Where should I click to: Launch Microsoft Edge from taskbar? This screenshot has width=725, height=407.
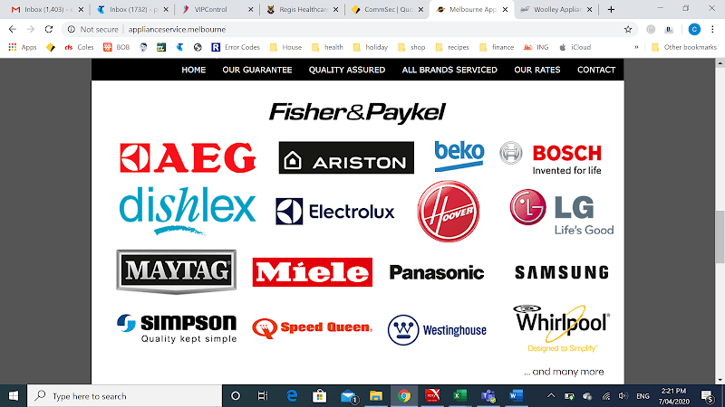point(292,396)
